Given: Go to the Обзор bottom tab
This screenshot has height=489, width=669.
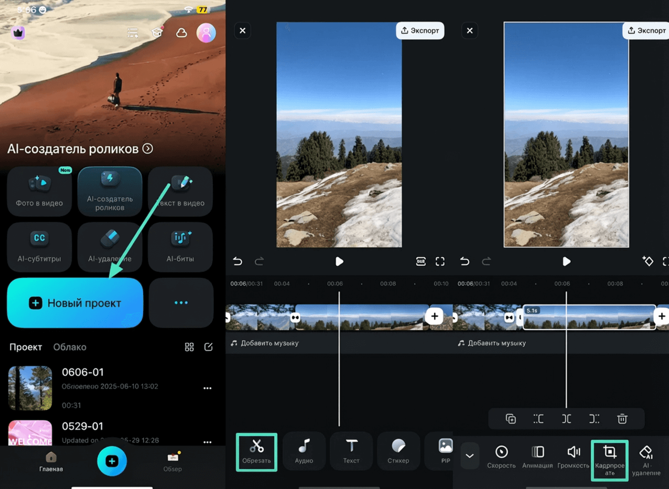Looking at the screenshot, I should point(172,461).
